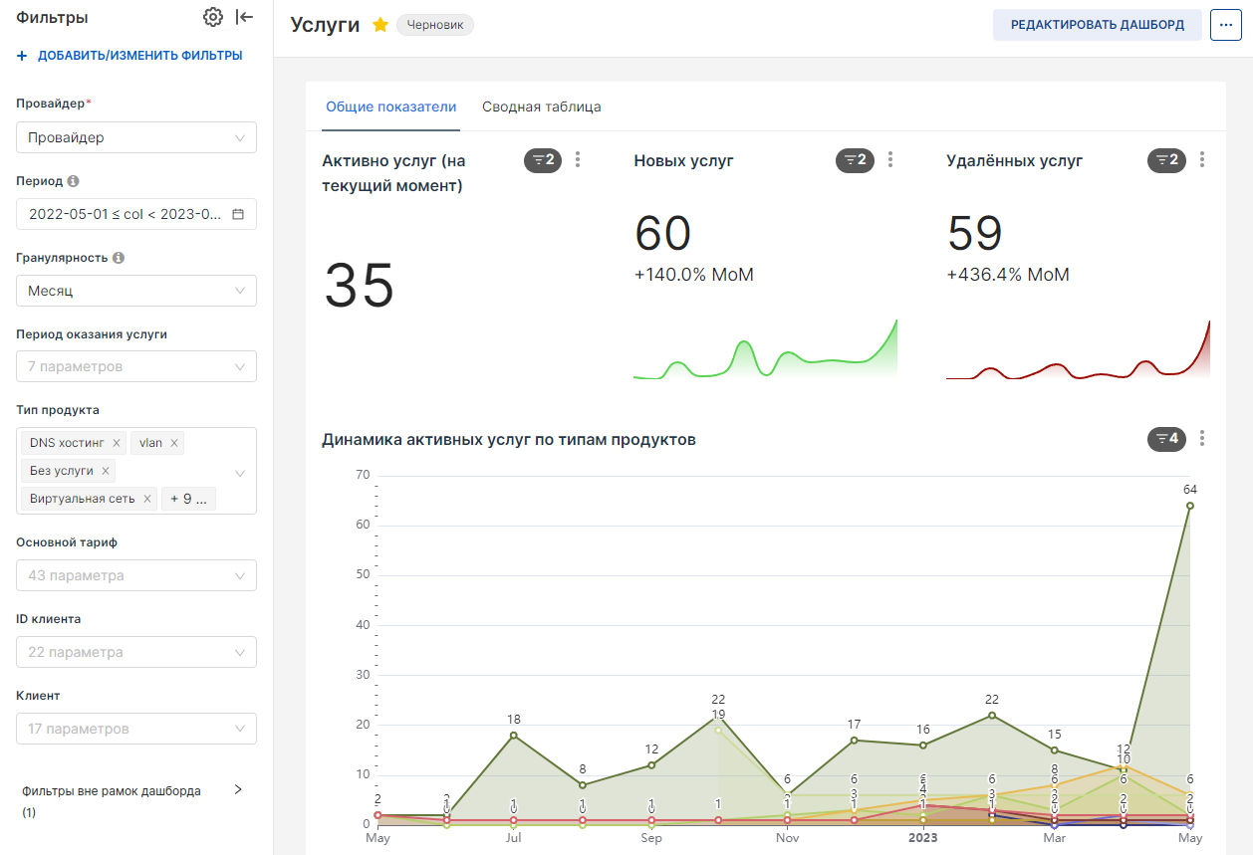Viewport: 1253px width, 855px height.
Task: Open the Удалённых услуг chart options menu
Action: 1202,159
